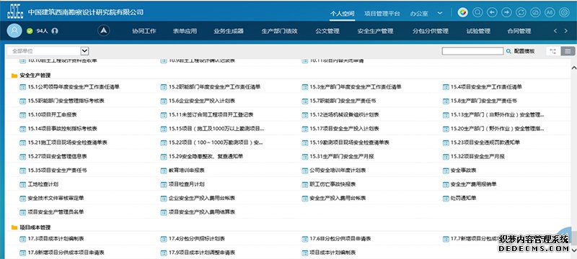Open the user avatar icon
Viewport: 577px width, 259px height.
[14, 31]
